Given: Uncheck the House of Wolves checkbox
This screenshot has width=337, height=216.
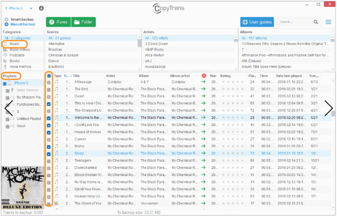Looking at the screenshot, I should (49, 133).
